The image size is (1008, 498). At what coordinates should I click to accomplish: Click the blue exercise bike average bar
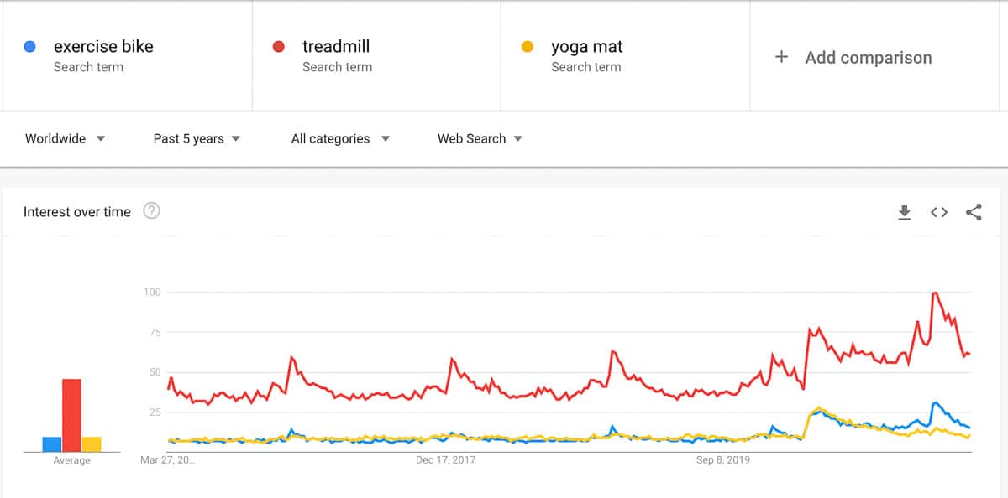pyautogui.click(x=52, y=444)
